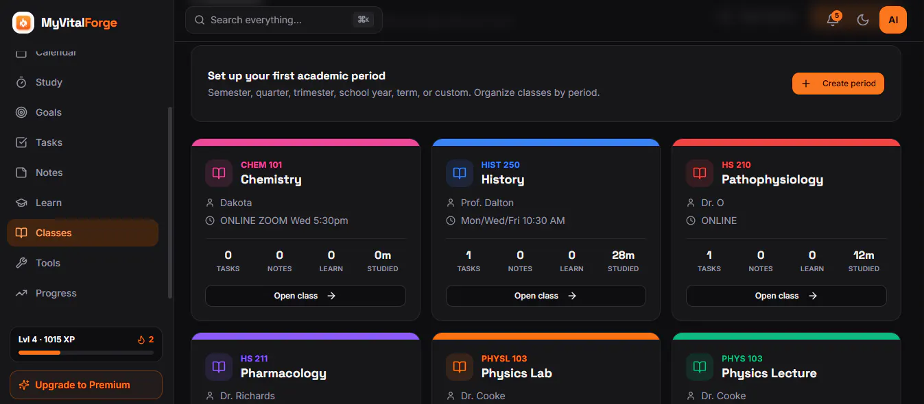Click the pink Chemistry book icon

pyautogui.click(x=219, y=173)
